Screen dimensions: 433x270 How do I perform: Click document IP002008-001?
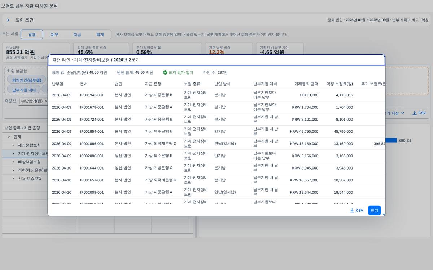coord(92,192)
